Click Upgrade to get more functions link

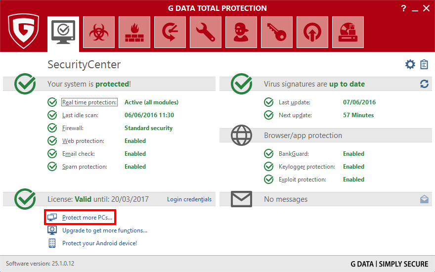coord(105,230)
